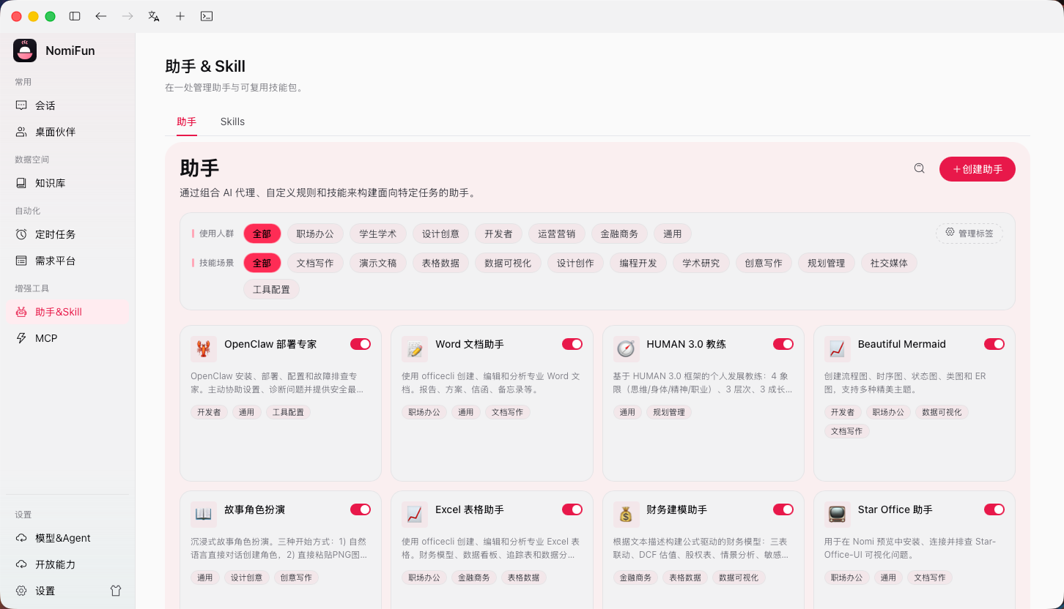Open 开放能力 in sidebar
1064x609 pixels.
(67, 564)
